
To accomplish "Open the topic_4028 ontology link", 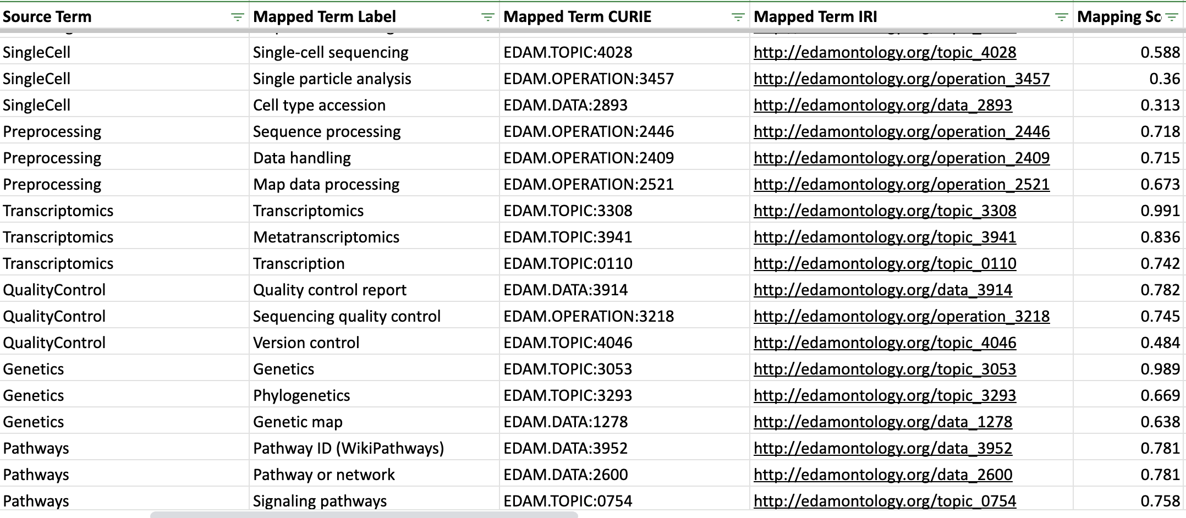I will [885, 52].
